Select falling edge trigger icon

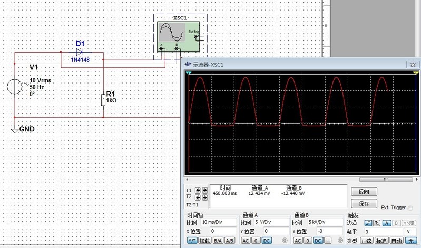point(376,223)
